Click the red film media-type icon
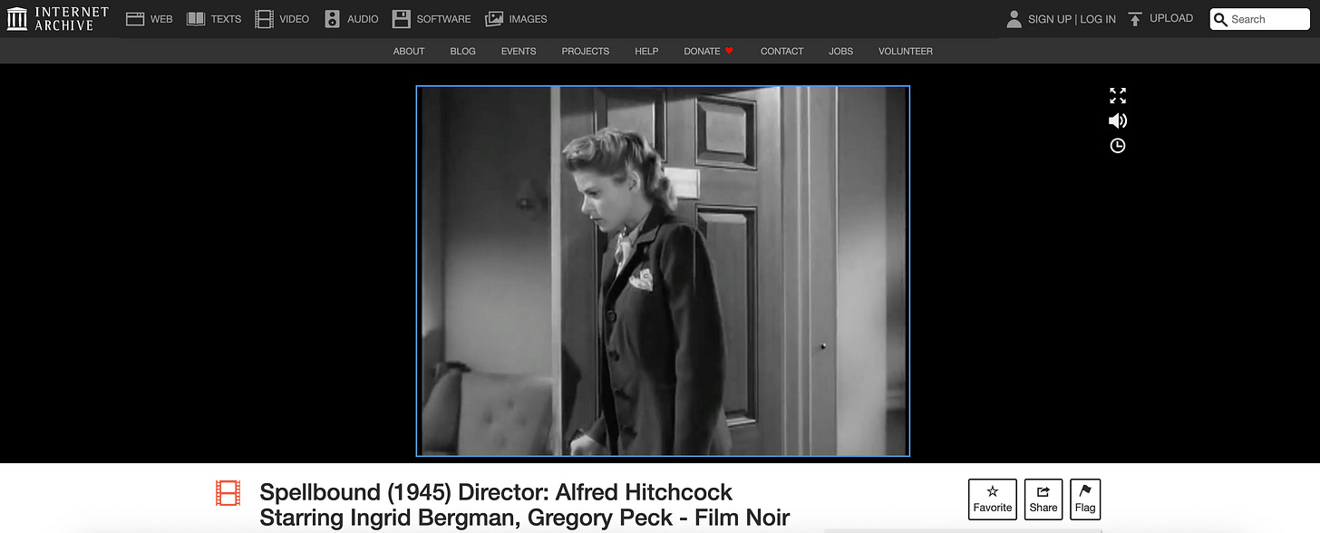The height and width of the screenshot is (533, 1320). coord(228,493)
